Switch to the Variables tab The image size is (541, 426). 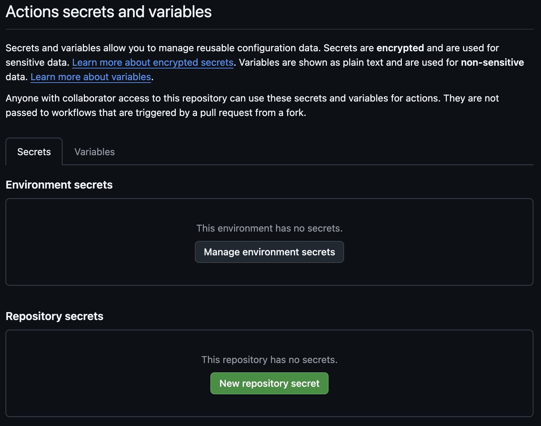tap(95, 152)
